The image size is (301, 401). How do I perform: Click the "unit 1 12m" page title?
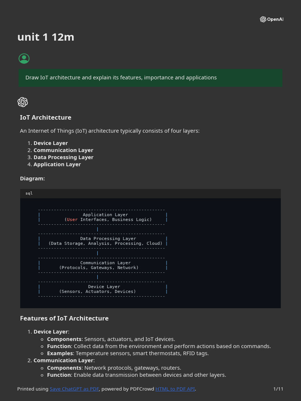[x=46, y=37]
